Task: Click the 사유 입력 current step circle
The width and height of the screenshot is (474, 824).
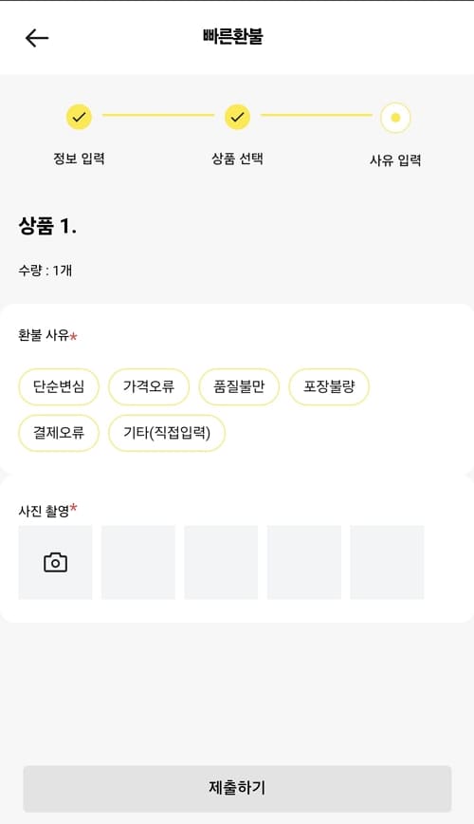Action: [395, 118]
